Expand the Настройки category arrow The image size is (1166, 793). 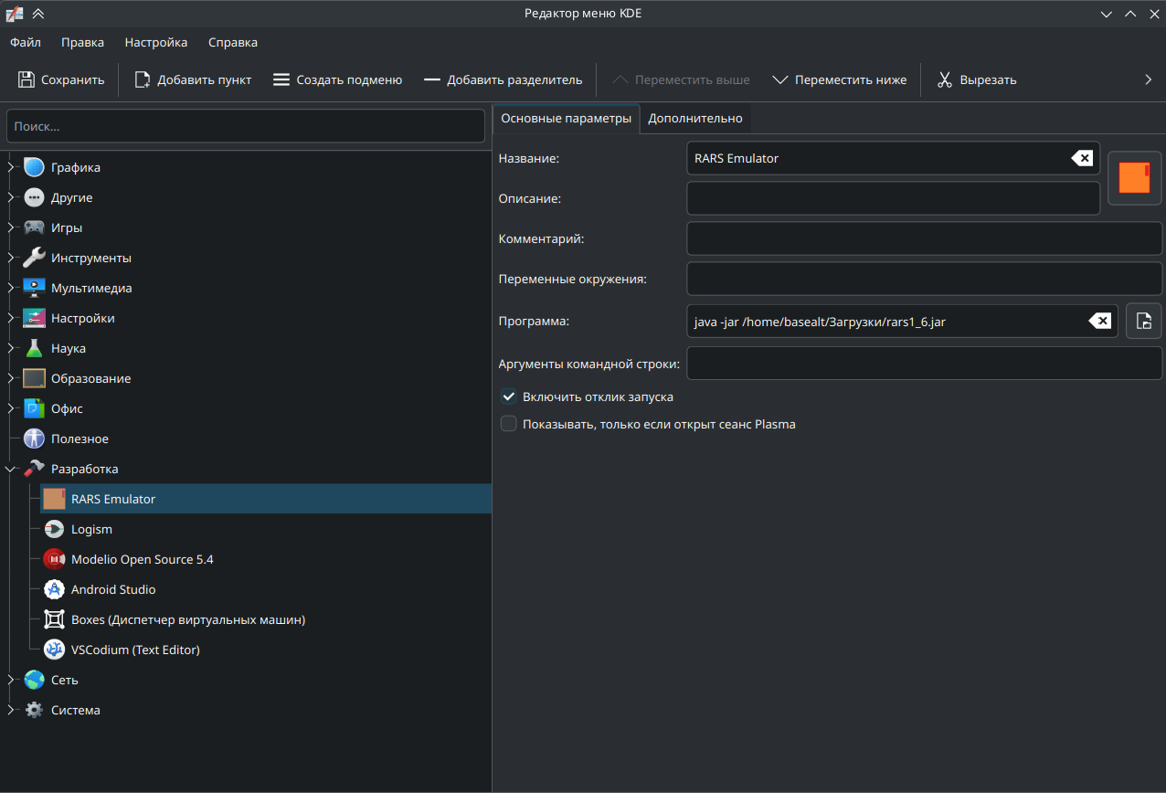(11, 318)
